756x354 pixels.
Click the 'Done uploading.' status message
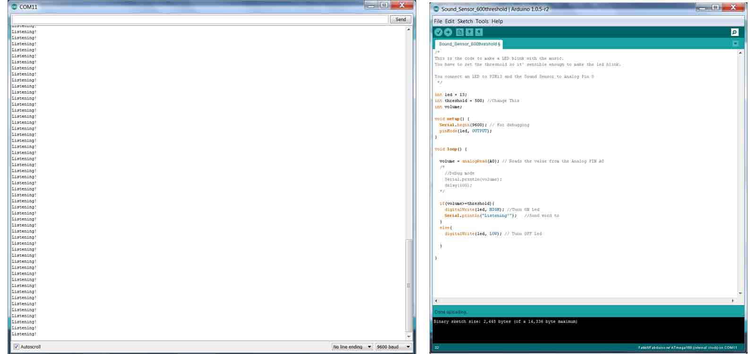(x=451, y=312)
